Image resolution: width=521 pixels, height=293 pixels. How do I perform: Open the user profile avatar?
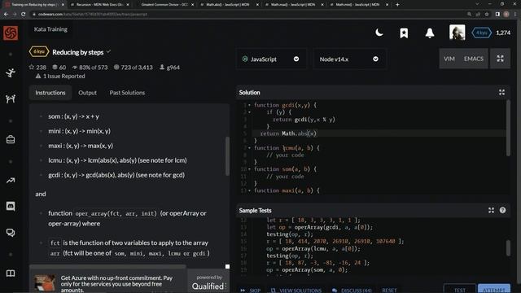coord(457,33)
